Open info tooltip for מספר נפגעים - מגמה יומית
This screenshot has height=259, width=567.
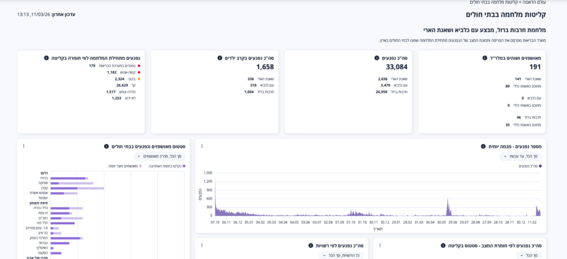coord(483,146)
